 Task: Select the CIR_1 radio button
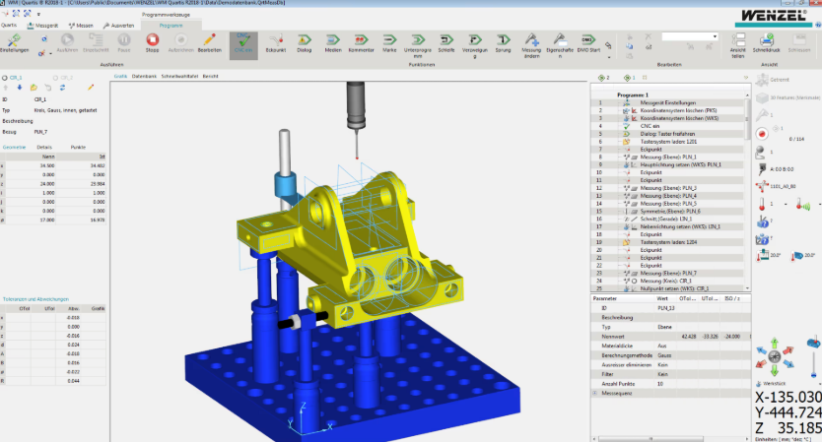click(x=5, y=76)
